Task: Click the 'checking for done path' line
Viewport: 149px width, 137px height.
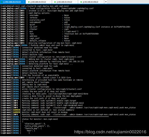Action: (x=44, y=94)
